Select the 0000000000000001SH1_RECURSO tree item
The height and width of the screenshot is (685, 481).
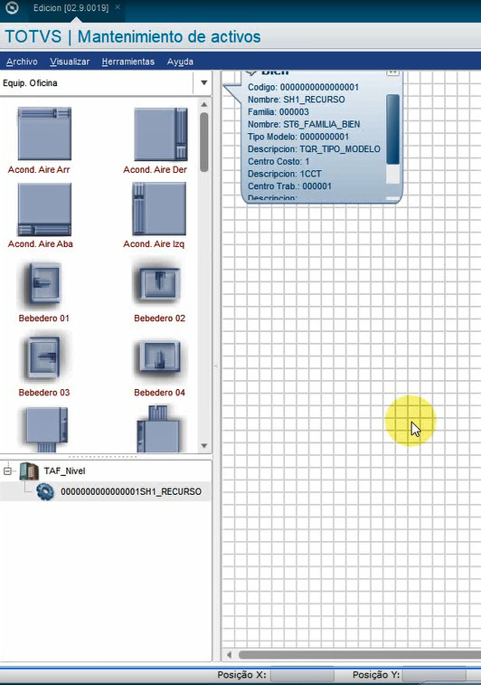pyautogui.click(x=131, y=491)
